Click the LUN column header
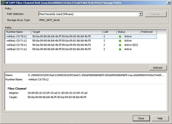This screenshot has height=124, width=172. click(x=109, y=32)
